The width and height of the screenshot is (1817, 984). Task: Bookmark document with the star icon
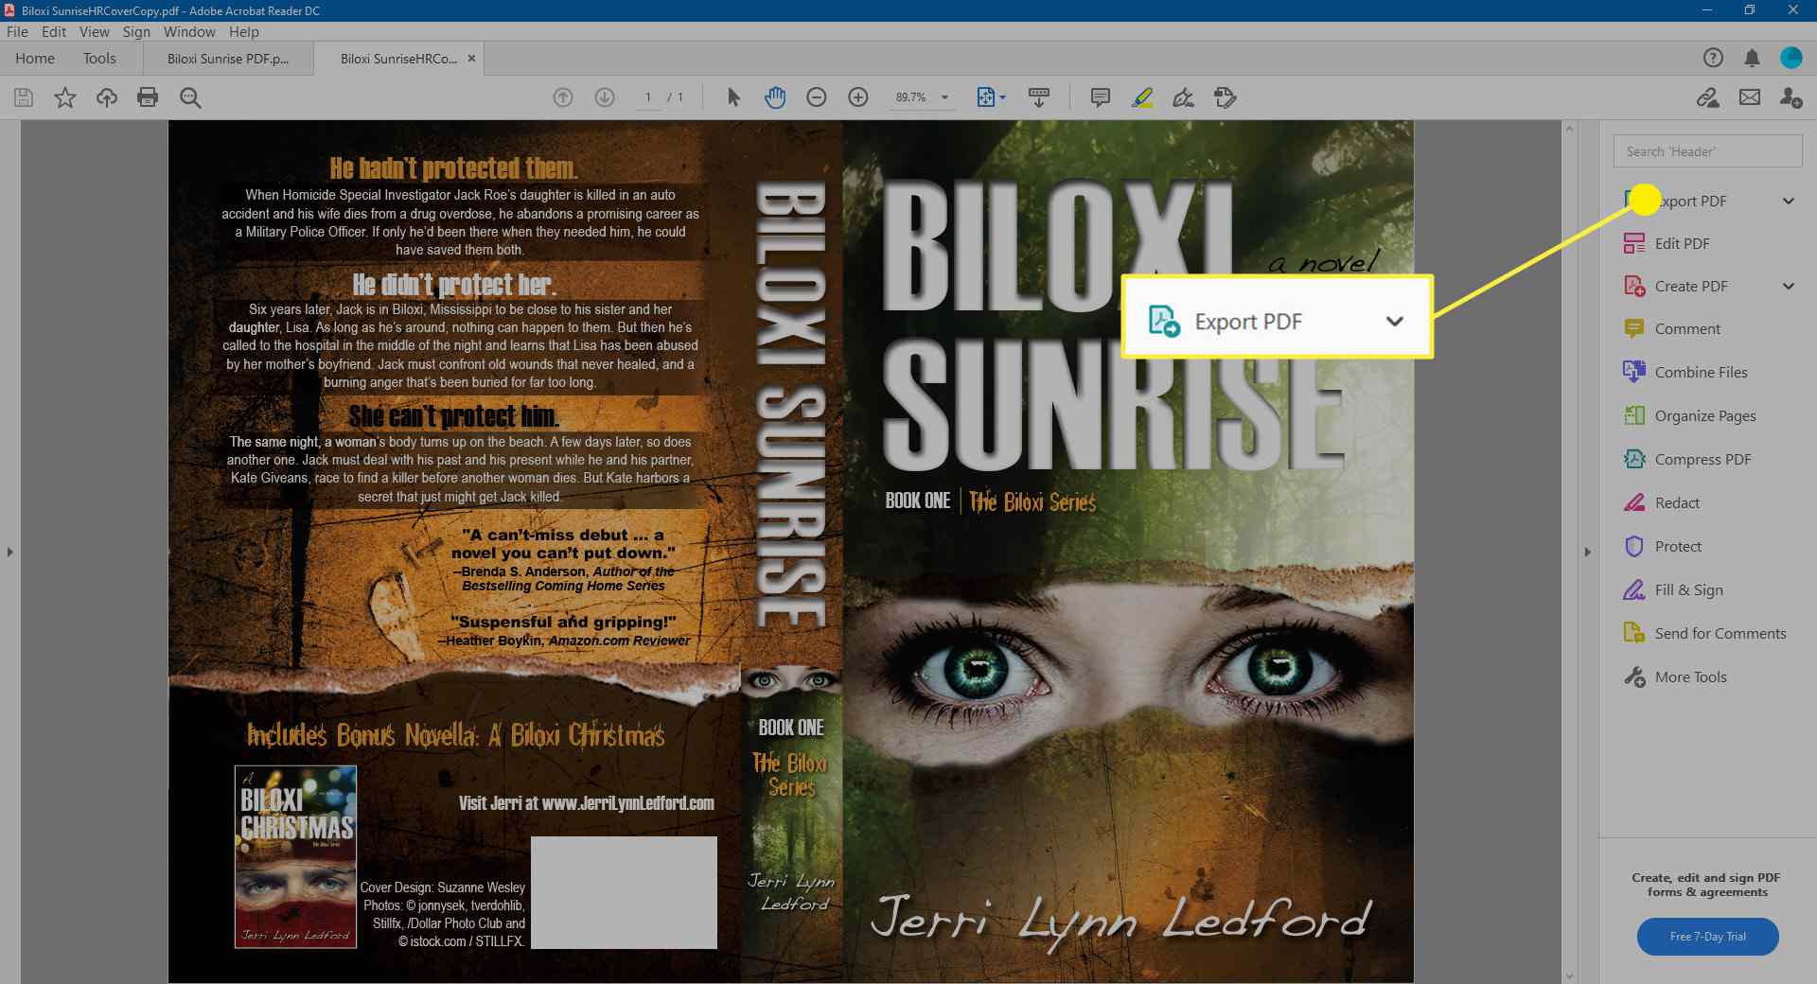coord(65,97)
